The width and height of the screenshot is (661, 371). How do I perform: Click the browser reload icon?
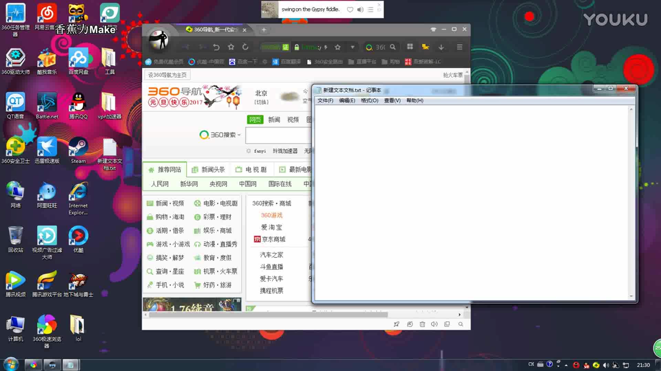(245, 47)
